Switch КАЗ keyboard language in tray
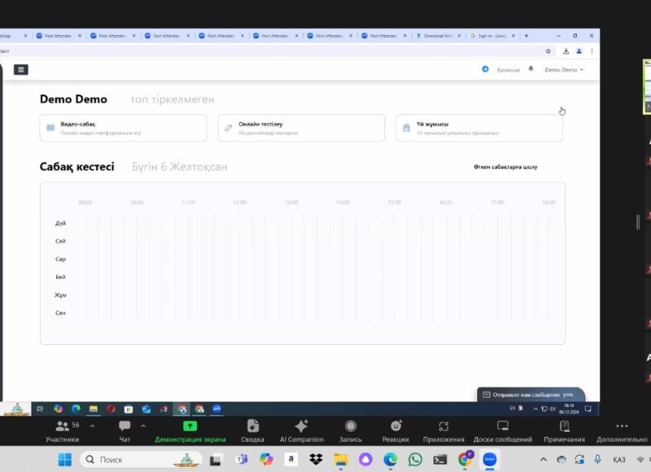 click(619, 460)
